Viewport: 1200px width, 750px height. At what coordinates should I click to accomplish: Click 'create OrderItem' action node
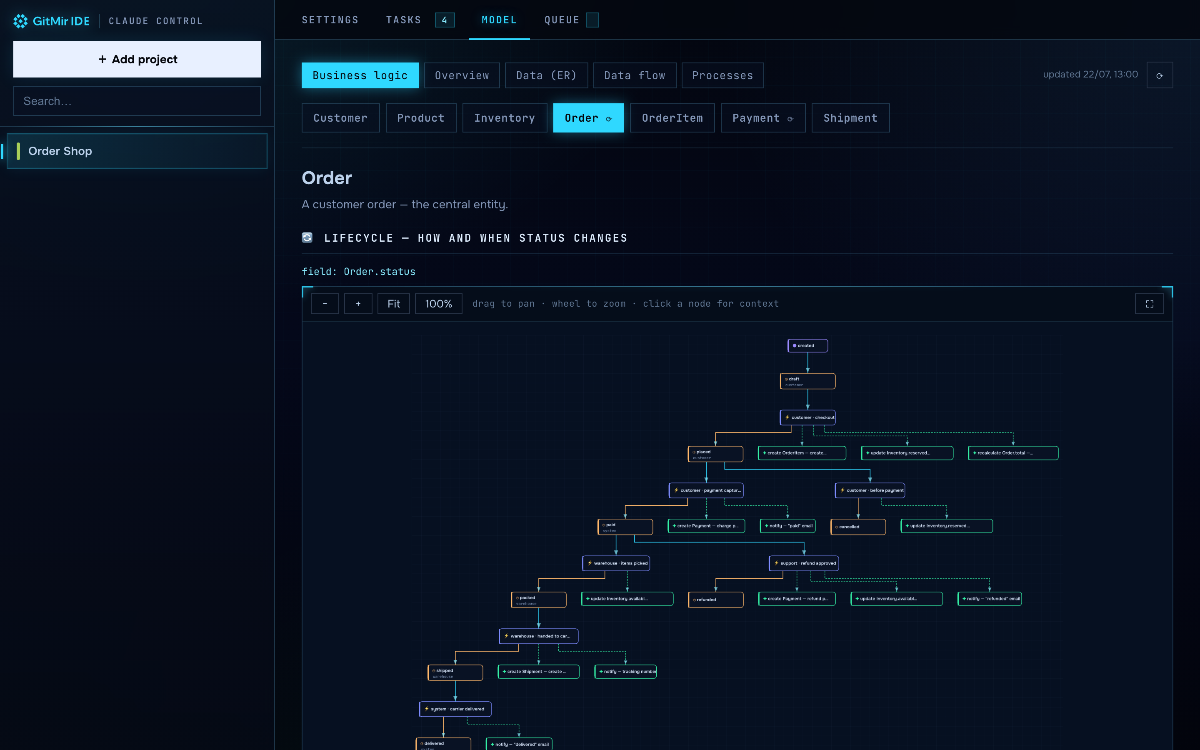tap(802, 453)
